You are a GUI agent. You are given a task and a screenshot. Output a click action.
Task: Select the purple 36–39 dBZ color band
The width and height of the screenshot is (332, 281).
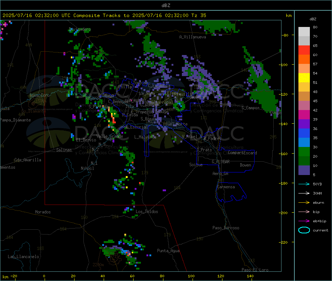tap(304, 124)
